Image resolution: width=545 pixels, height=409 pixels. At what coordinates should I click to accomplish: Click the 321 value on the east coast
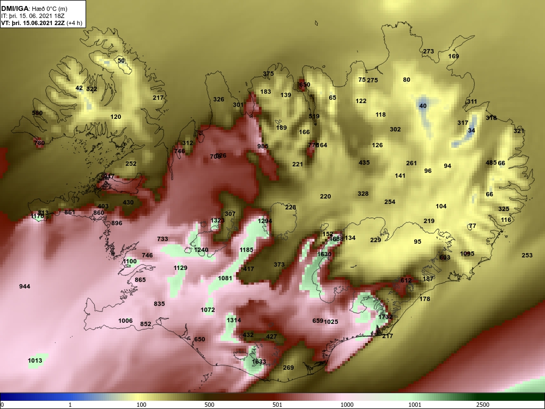tap(519, 131)
